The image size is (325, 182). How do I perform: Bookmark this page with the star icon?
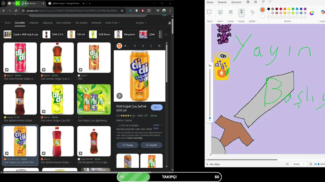(x=122, y=11)
